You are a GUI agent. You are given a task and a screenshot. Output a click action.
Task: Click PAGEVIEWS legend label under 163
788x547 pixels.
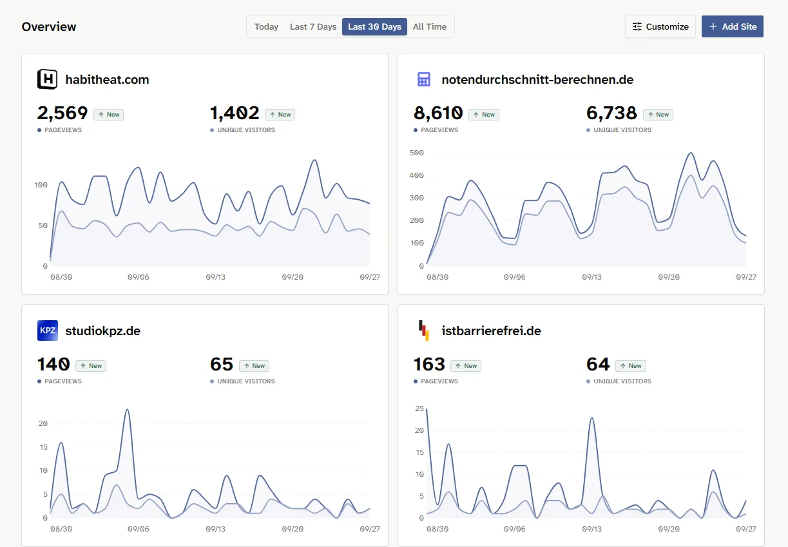(439, 381)
